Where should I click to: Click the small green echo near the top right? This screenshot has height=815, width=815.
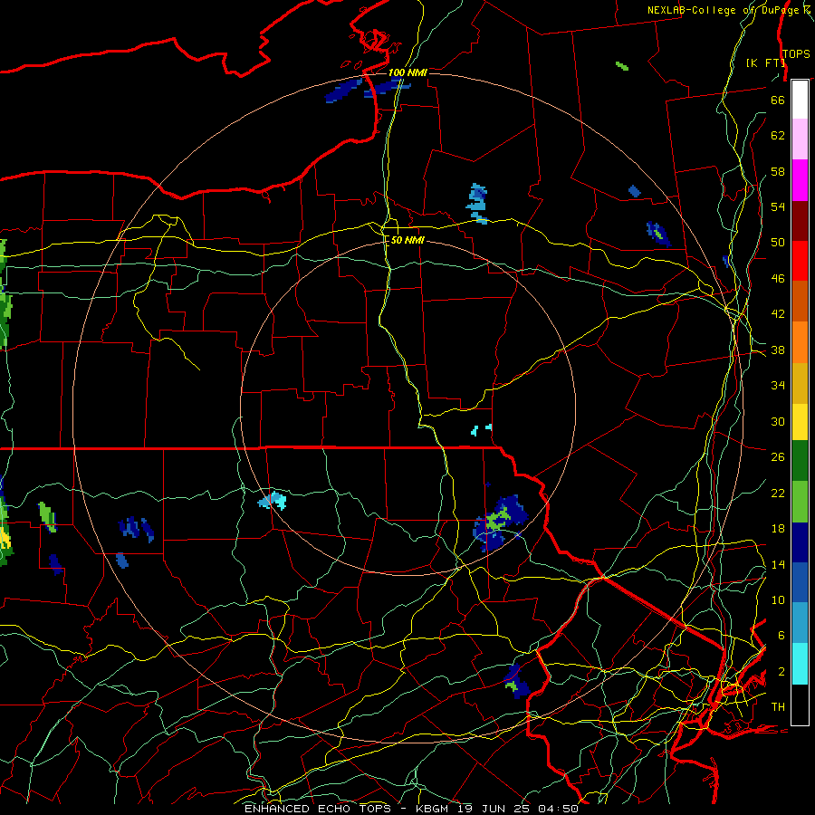click(622, 66)
